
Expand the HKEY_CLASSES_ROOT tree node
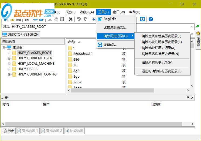pyautogui.click(x=9, y=53)
